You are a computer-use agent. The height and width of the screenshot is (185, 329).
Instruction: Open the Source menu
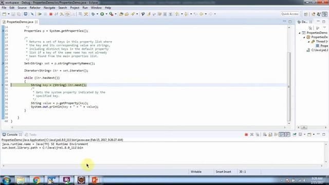click(22, 8)
